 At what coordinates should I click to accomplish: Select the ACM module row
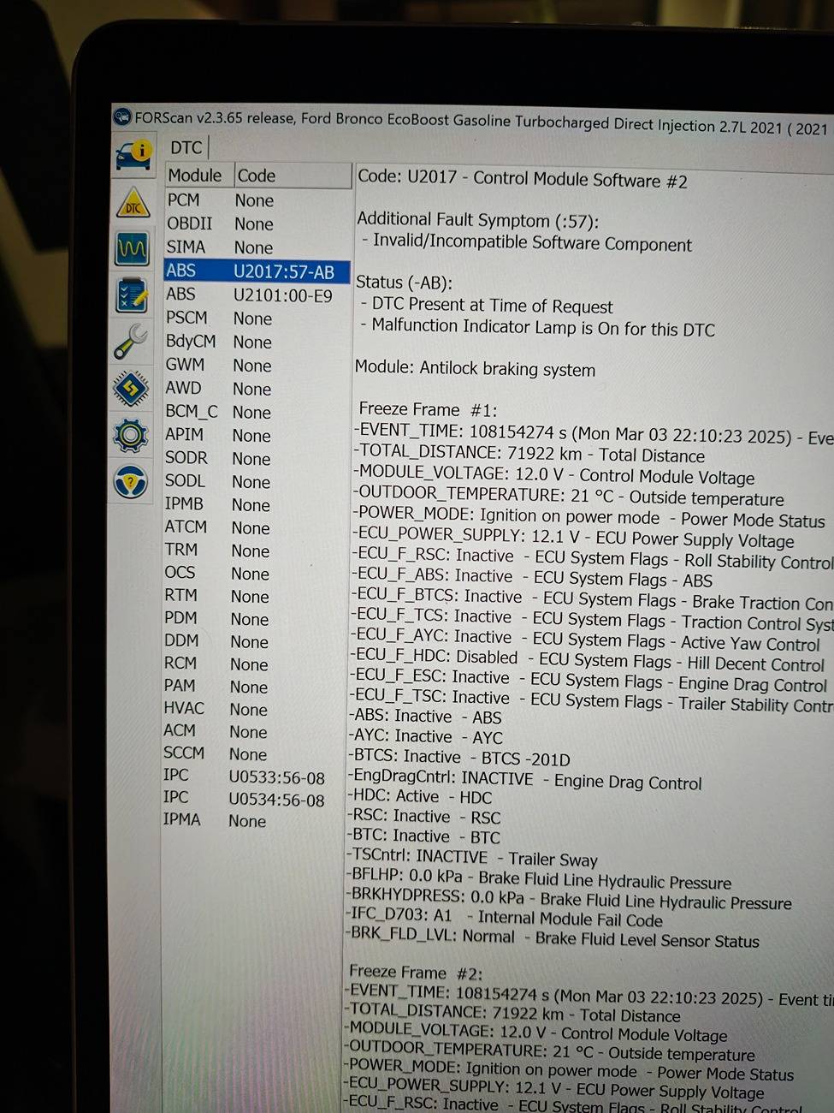pyautogui.click(x=254, y=731)
